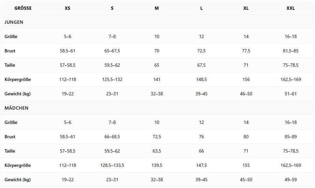Viewport: 315px width, 188px height.
Task: Select the 51–61 weight cell
Action: (291, 94)
